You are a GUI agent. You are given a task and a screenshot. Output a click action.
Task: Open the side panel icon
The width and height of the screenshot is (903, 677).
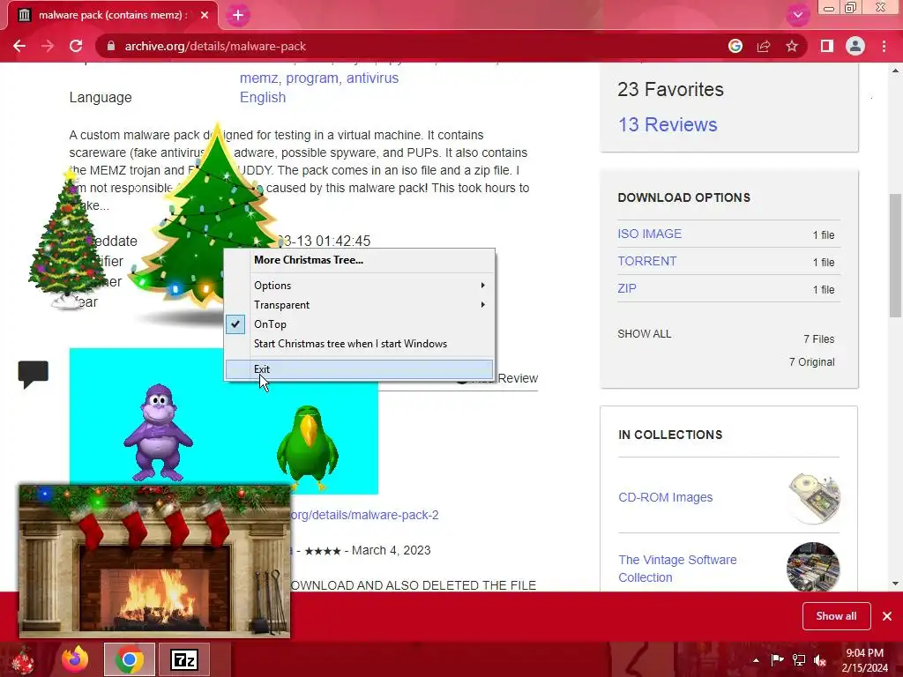click(827, 46)
